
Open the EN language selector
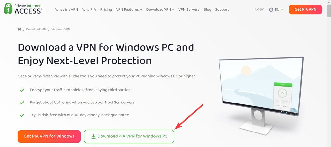pos(276,10)
